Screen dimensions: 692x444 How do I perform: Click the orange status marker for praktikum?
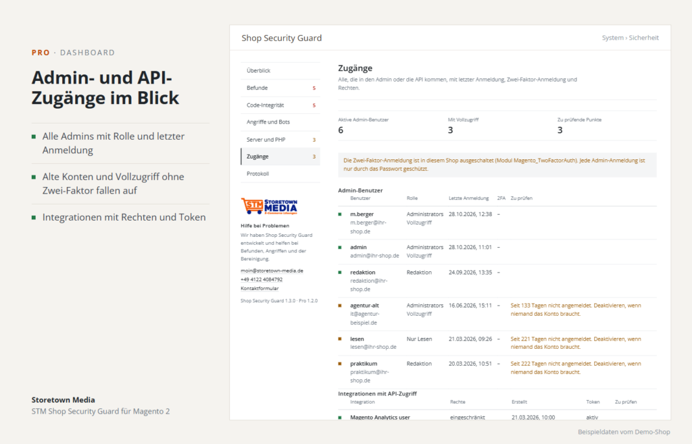pos(340,364)
